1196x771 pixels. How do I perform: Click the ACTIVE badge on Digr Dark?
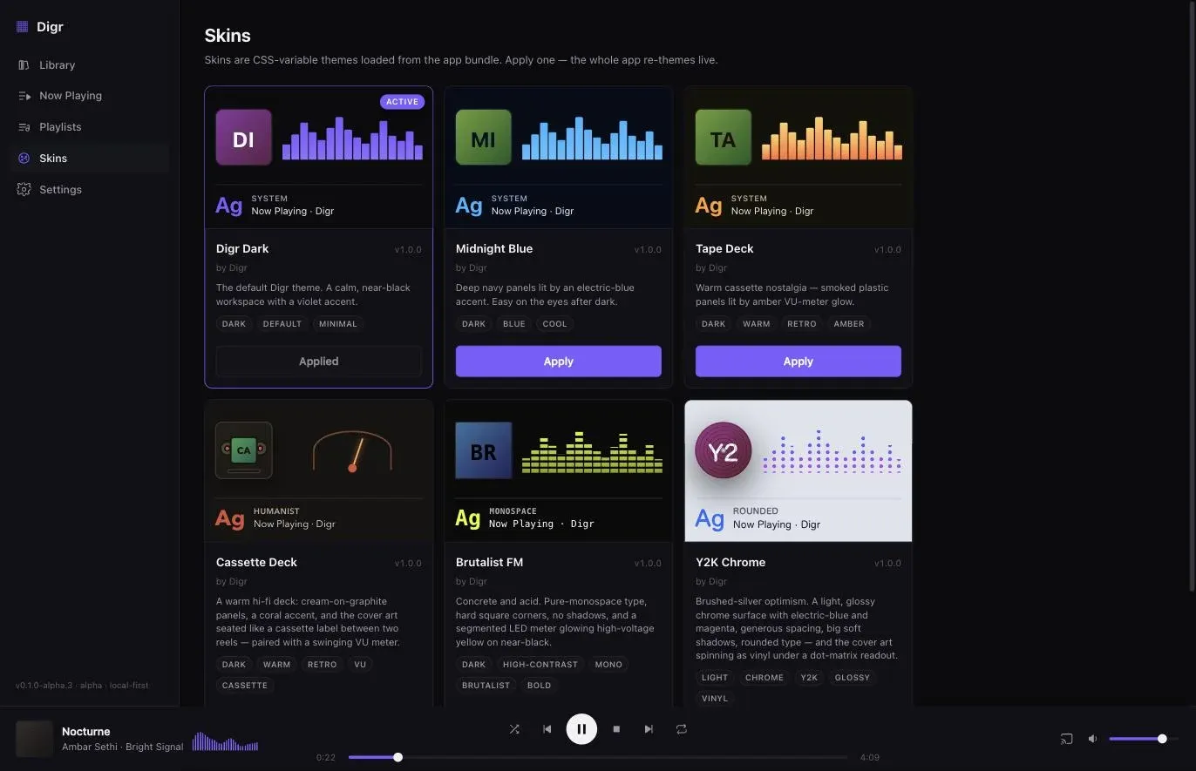pyautogui.click(x=402, y=102)
